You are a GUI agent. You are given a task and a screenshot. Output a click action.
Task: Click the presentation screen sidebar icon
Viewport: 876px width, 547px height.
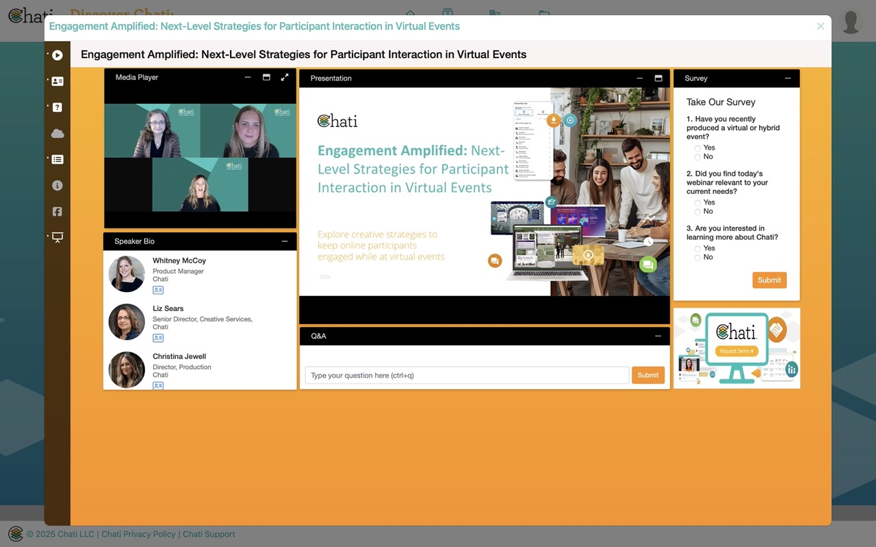tap(57, 237)
